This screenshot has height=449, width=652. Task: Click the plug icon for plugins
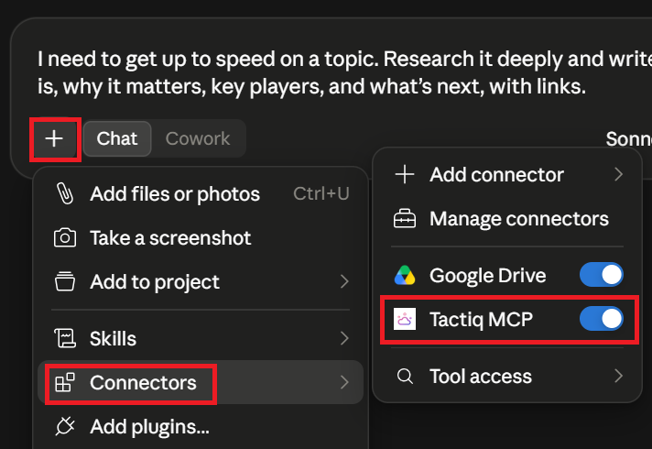coord(65,426)
